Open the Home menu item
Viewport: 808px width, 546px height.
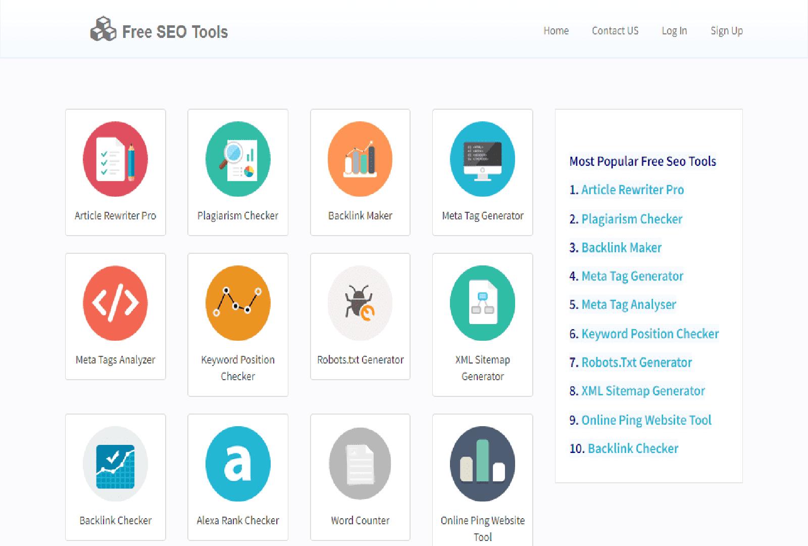[556, 31]
